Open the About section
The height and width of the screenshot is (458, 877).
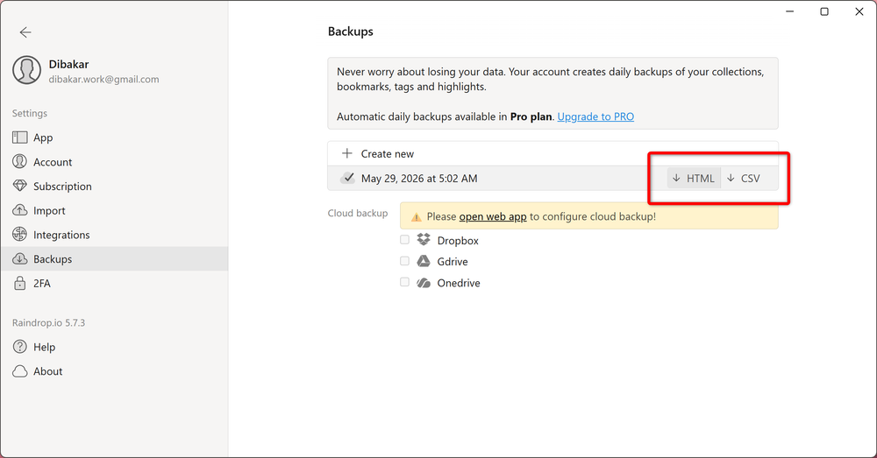114,371
